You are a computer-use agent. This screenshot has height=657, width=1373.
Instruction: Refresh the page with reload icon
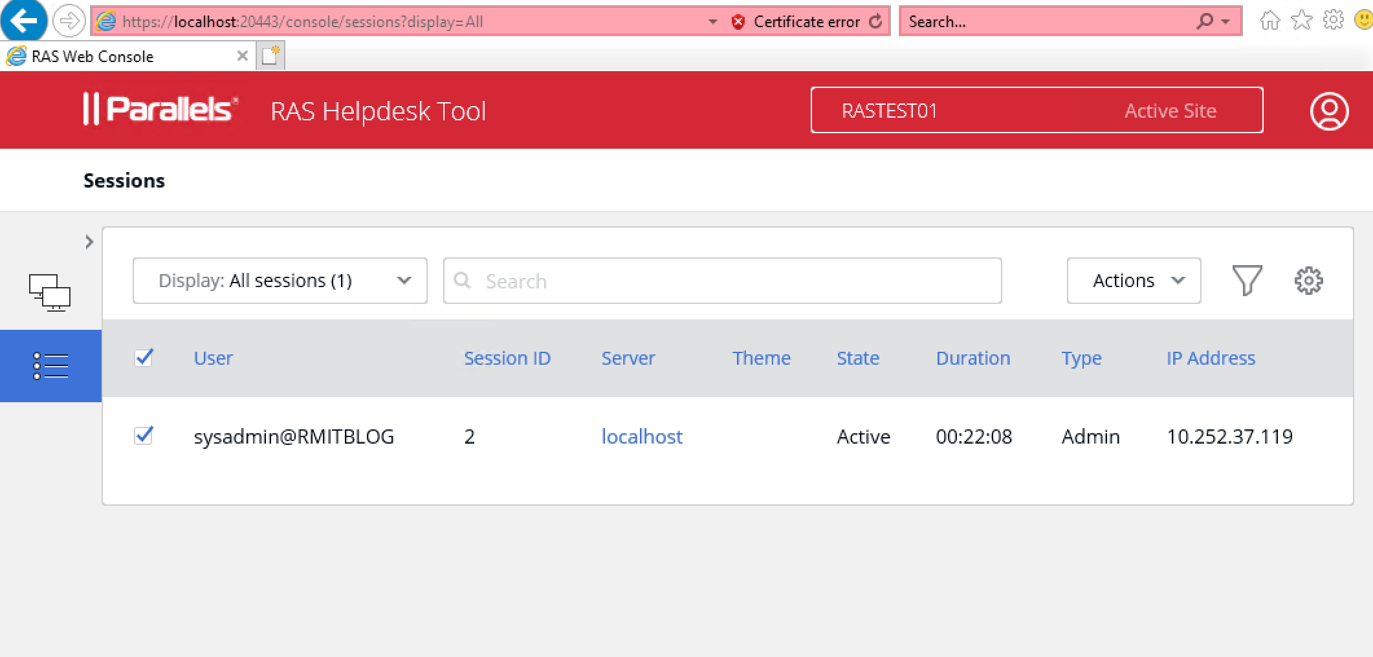875,21
